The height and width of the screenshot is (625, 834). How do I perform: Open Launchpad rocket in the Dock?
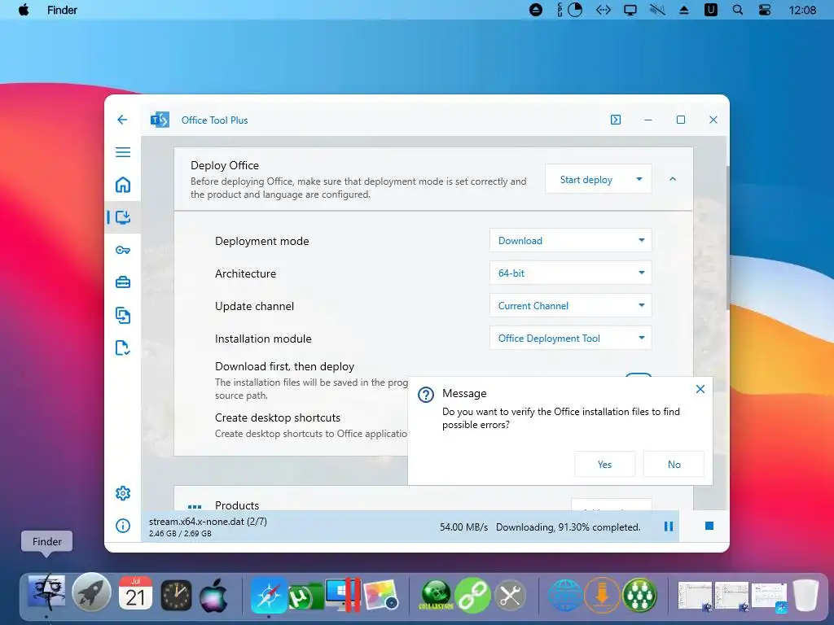point(91,593)
